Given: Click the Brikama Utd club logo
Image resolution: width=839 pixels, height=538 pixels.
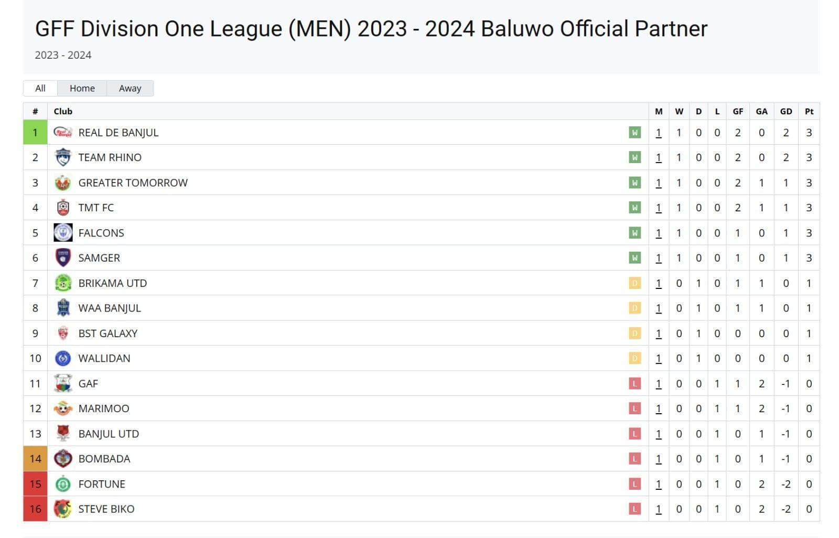Looking at the screenshot, I should tap(62, 283).
